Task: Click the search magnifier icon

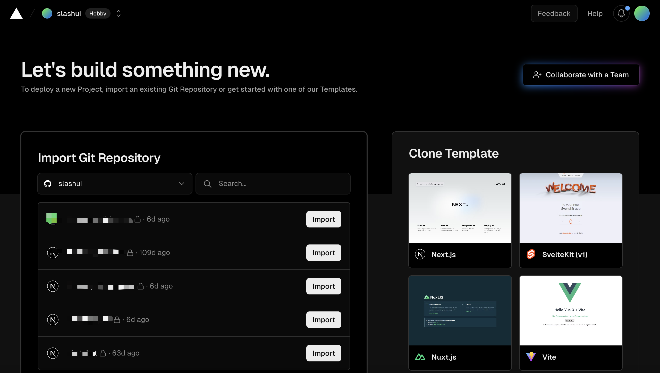Action: (x=207, y=184)
